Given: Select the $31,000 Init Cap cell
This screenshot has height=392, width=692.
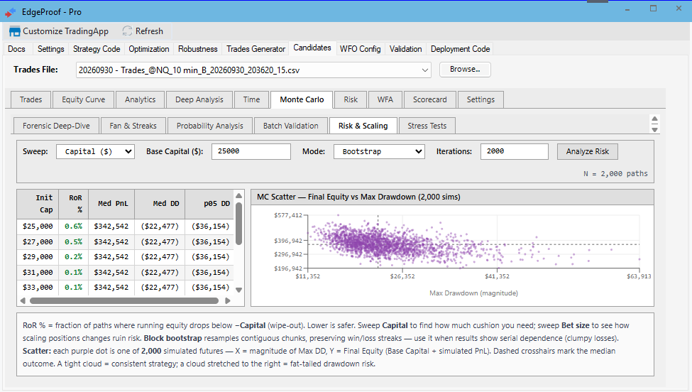Looking at the screenshot, I should coord(38,273).
